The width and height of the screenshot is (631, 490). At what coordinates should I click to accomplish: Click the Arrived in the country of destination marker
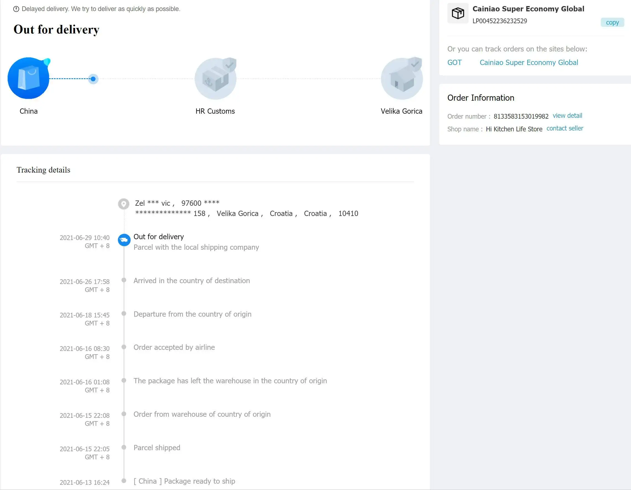(124, 280)
